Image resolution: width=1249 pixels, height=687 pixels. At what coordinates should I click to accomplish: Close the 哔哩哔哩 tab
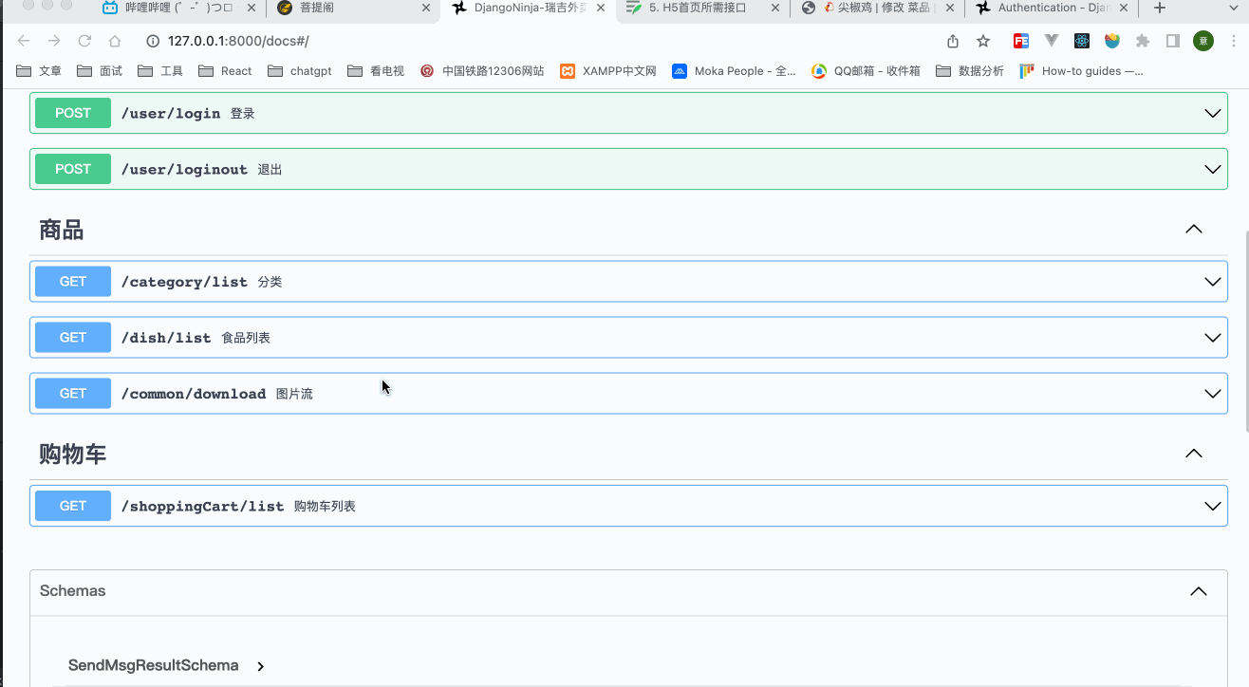click(250, 8)
